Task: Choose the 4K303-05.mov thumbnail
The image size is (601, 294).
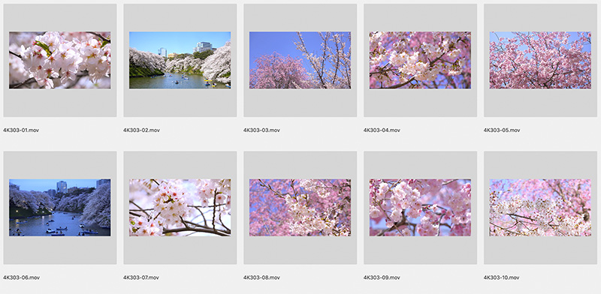Action: pos(540,60)
